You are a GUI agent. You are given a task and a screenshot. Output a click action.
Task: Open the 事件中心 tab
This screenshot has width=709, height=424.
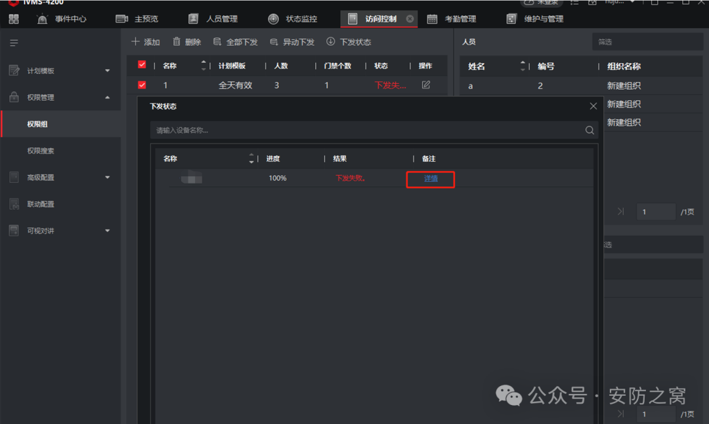click(x=62, y=19)
